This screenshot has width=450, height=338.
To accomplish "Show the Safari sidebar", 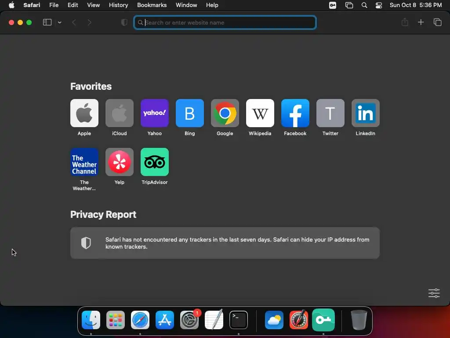I will [47, 22].
